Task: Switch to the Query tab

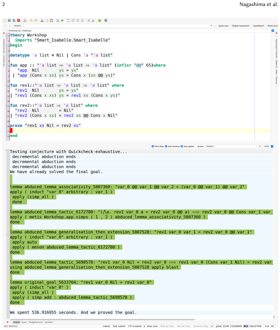Action: 24,322
